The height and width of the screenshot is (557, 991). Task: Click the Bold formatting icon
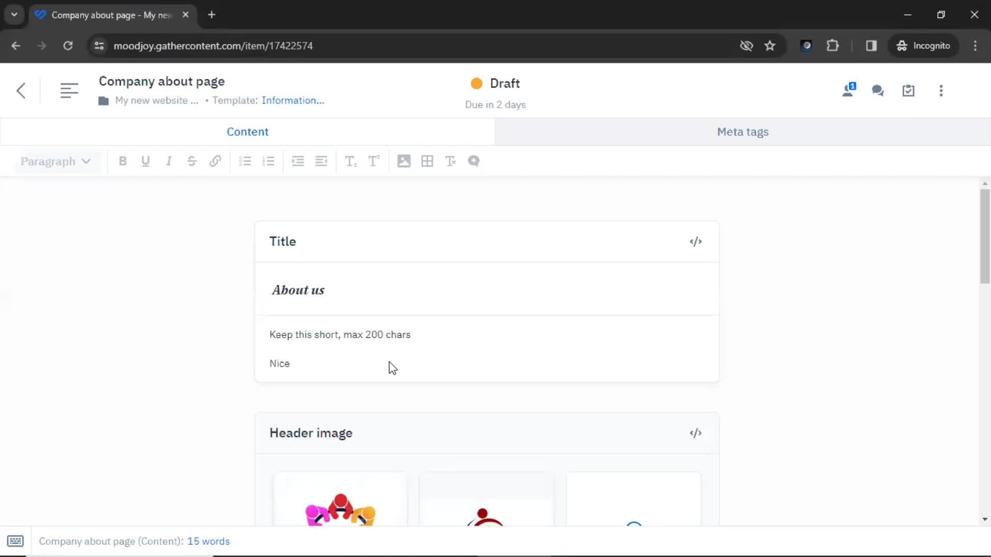(122, 160)
